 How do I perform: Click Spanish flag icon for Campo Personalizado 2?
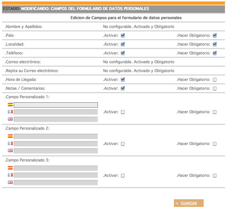tap(10, 136)
